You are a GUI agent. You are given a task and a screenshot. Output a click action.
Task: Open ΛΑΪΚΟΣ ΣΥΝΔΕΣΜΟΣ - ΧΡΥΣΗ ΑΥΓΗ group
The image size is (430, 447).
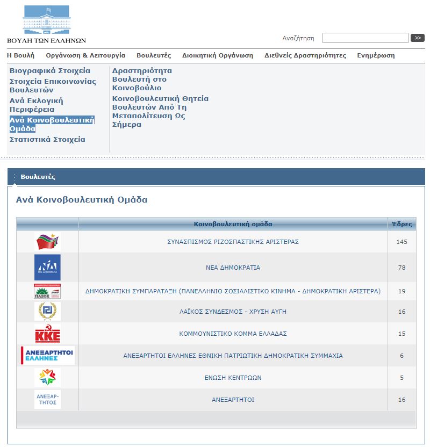pyautogui.click(x=233, y=312)
